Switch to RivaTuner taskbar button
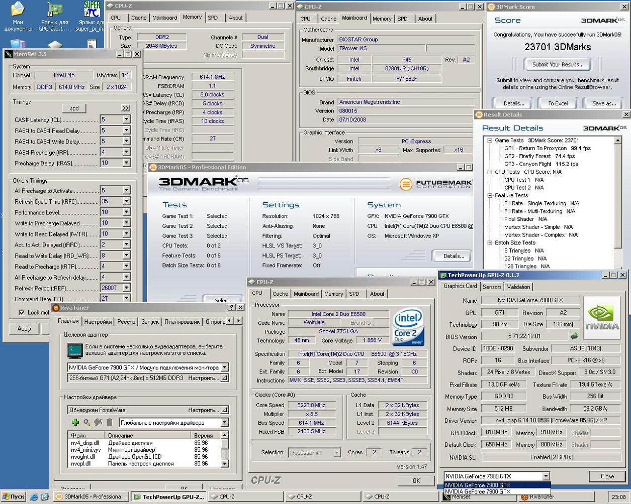The width and height of the screenshot is (631, 504). pyautogui.click(x=557, y=497)
